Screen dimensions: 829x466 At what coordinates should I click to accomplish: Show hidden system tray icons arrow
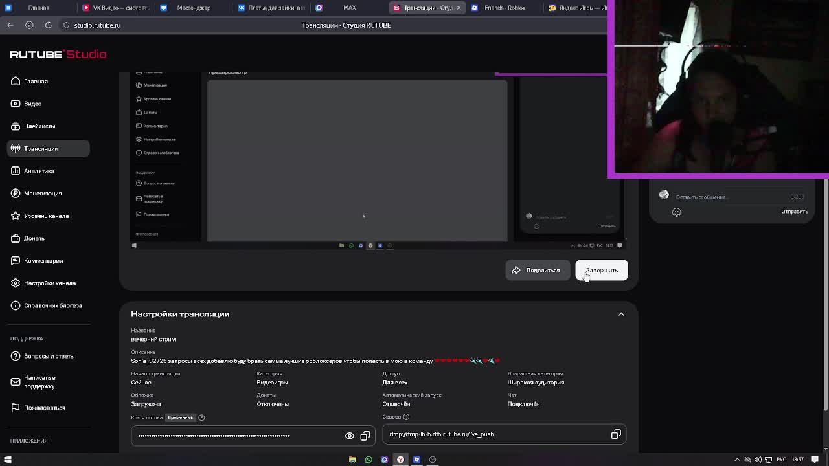point(737,460)
